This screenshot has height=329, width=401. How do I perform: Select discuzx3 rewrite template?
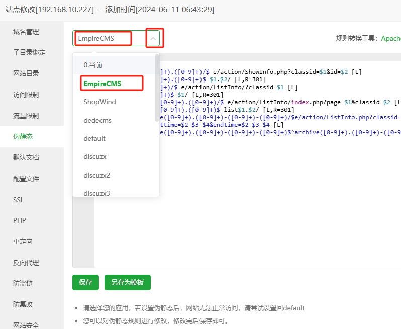114,193
